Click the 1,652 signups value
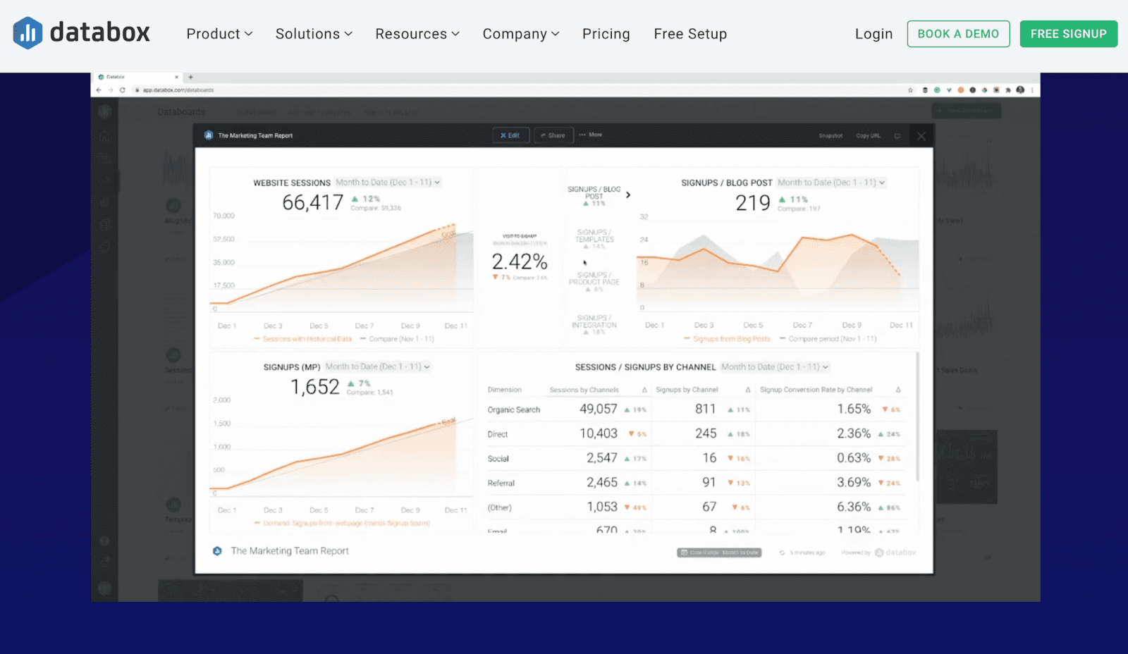 pyautogui.click(x=315, y=387)
